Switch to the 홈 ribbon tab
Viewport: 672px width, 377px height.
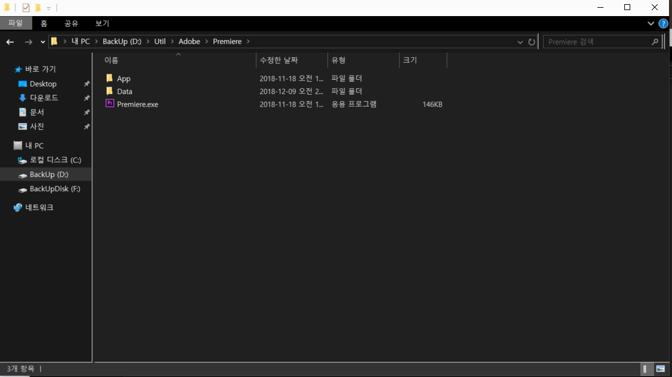pyautogui.click(x=44, y=24)
